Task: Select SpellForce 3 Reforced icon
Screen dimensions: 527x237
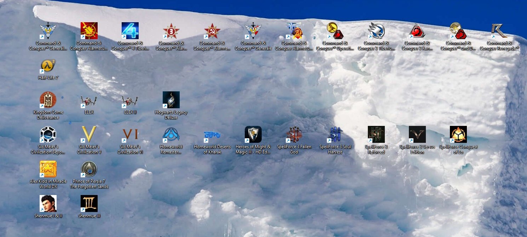Action: pos(376,134)
